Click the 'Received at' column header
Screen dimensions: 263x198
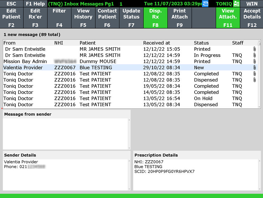(x=156, y=43)
